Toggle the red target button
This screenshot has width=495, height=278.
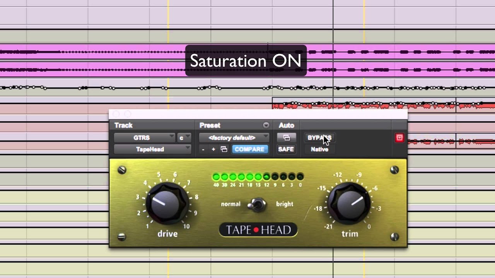399,138
